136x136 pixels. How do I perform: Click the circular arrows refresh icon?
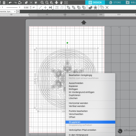pyautogui.click(x=20, y=3)
